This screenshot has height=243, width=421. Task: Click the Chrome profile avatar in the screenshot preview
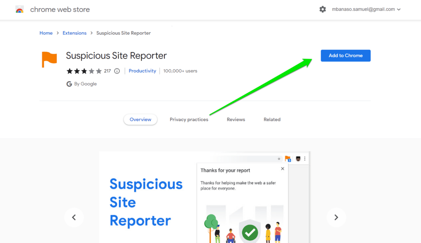(297, 158)
